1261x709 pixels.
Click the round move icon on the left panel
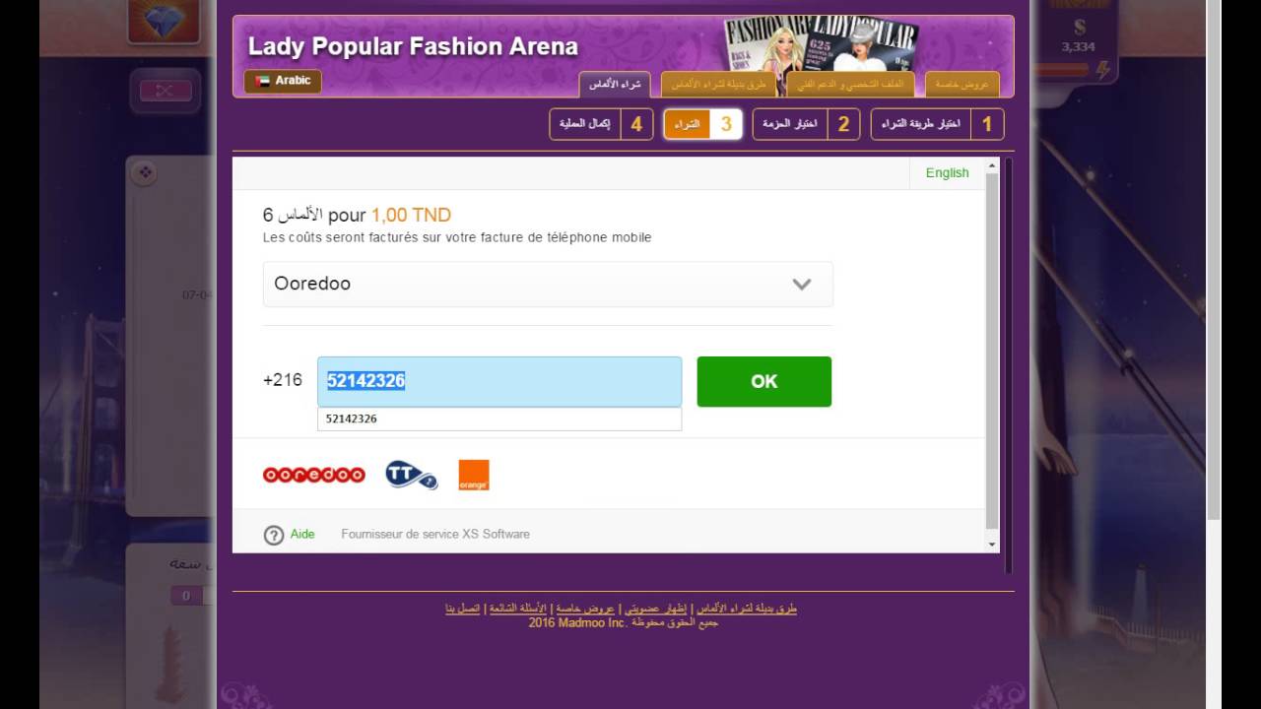[144, 172]
